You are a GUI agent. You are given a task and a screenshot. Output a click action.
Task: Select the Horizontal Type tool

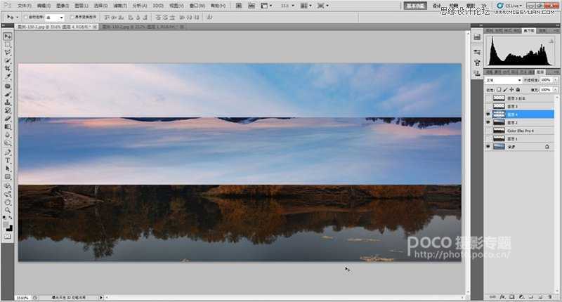8,161
